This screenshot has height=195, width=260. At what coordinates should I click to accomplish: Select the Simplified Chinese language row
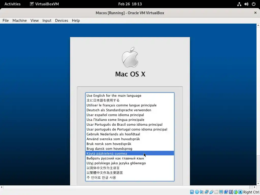pyautogui.click(x=130, y=168)
